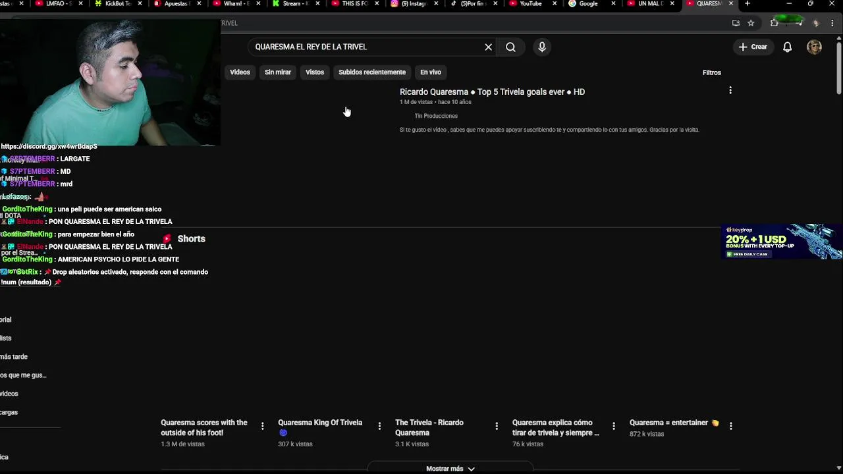The image size is (843, 474).
Task: Open the Crear upload menu
Action: [753, 47]
